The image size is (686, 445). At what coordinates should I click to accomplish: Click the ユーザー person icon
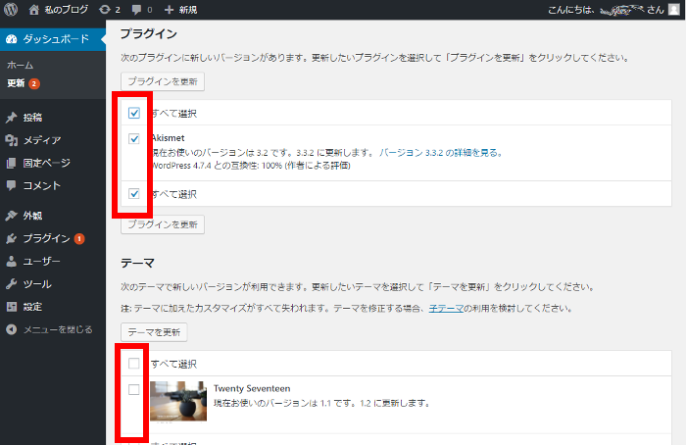tap(12, 262)
